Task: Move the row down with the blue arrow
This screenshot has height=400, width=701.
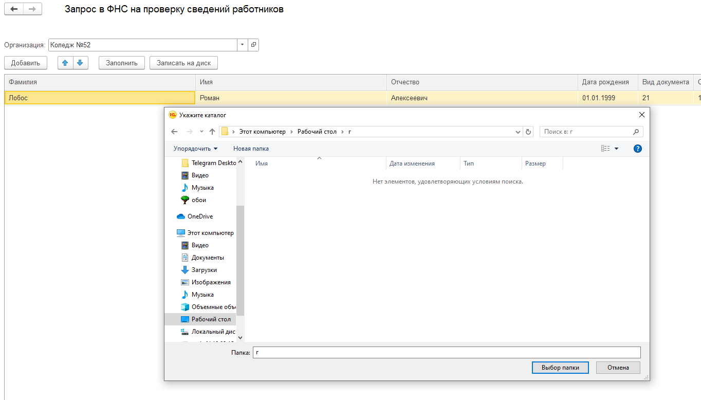Action: [80, 63]
